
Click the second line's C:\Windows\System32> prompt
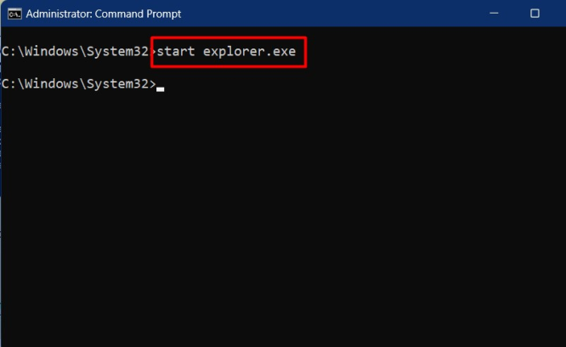[78, 83]
